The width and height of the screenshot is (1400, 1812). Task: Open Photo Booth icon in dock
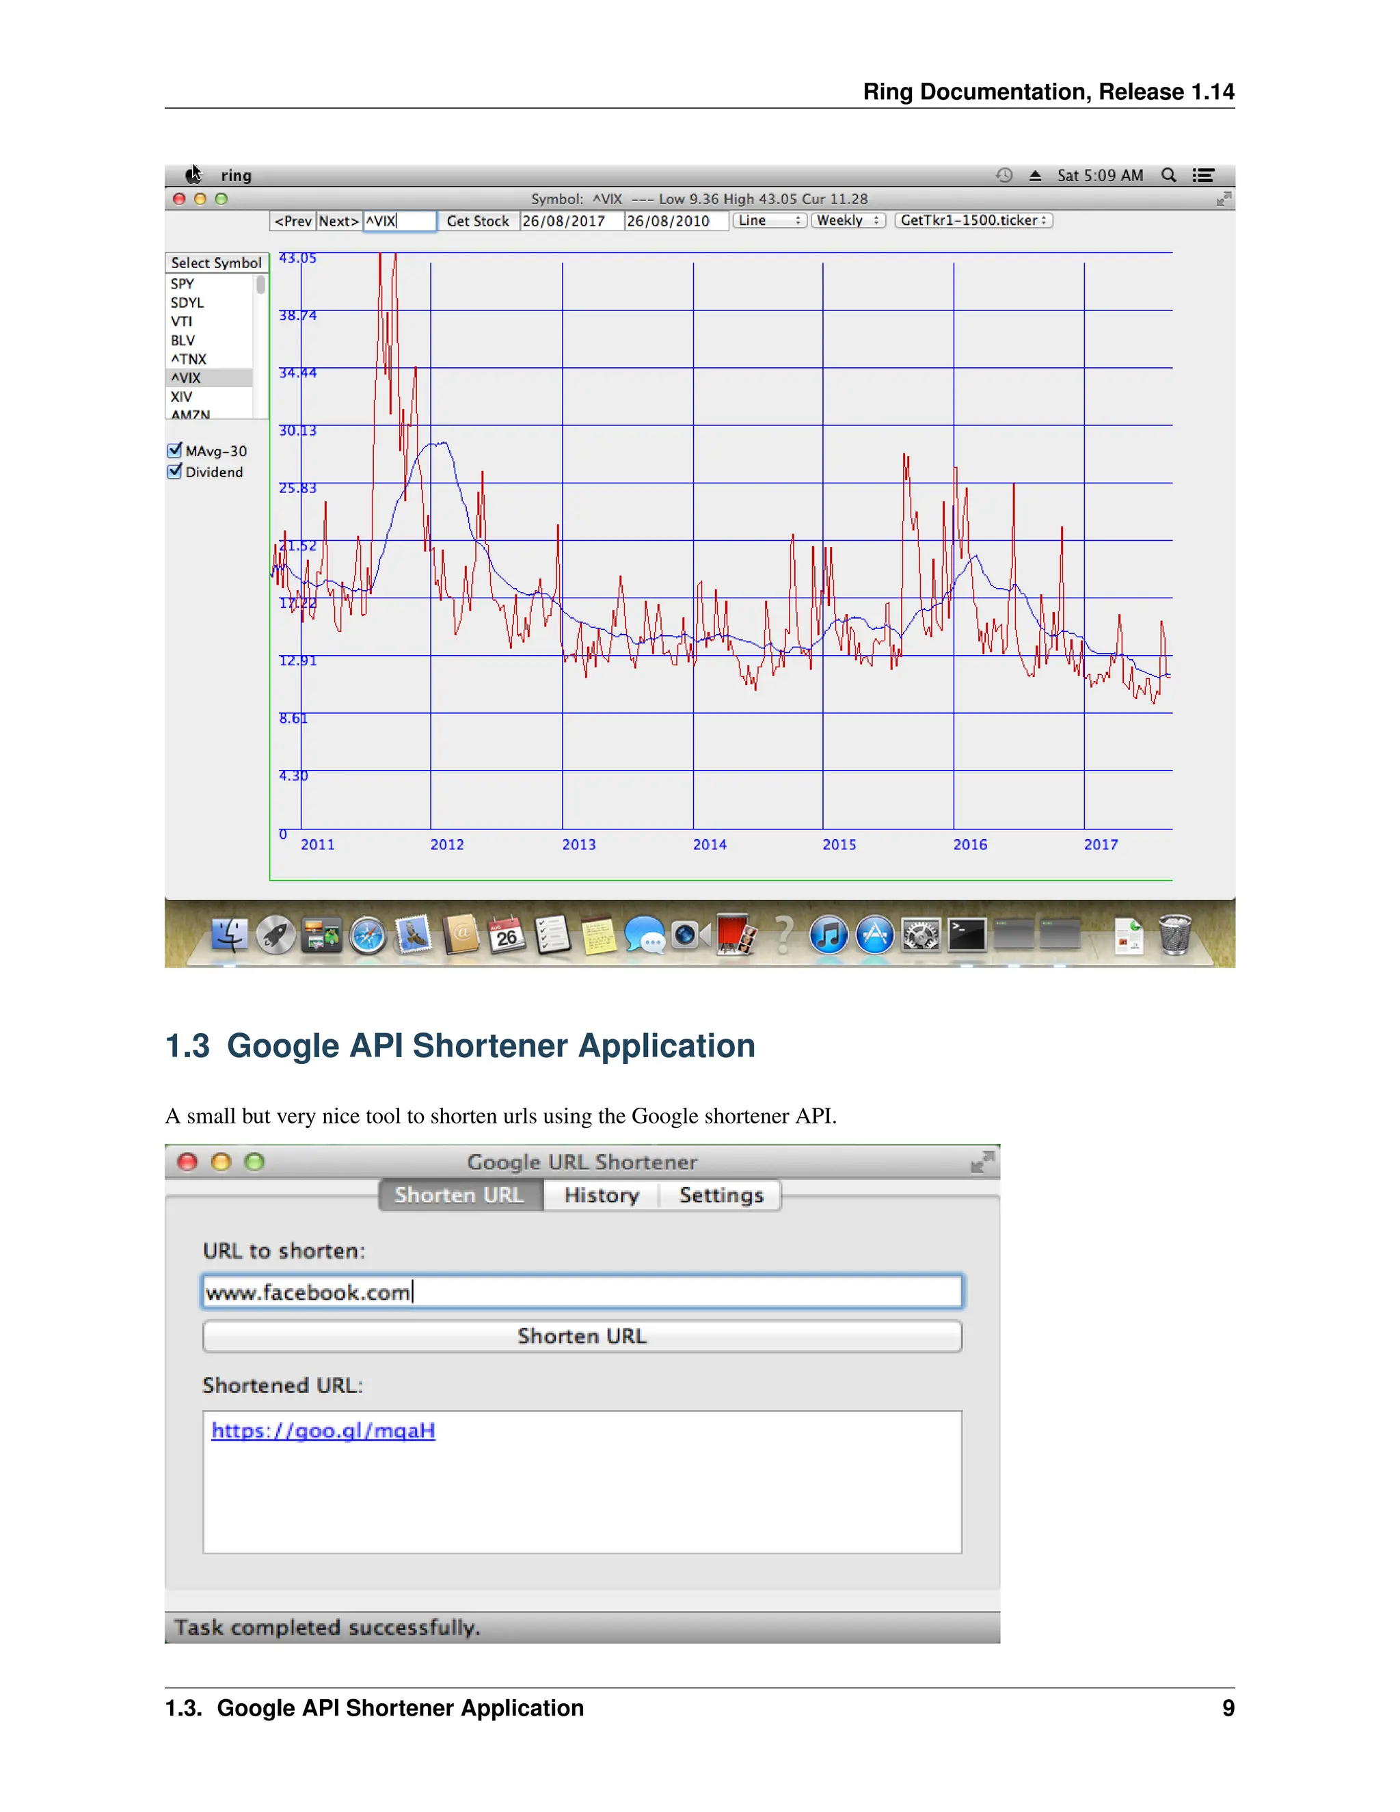pyautogui.click(x=736, y=934)
